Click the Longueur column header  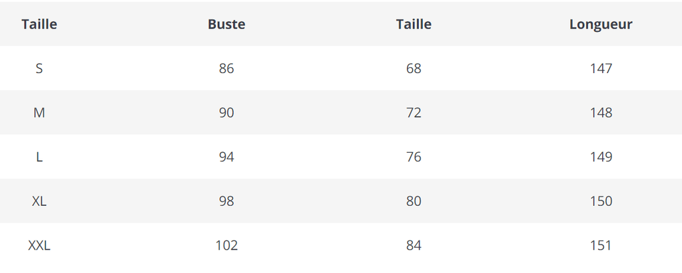coord(601,24)
